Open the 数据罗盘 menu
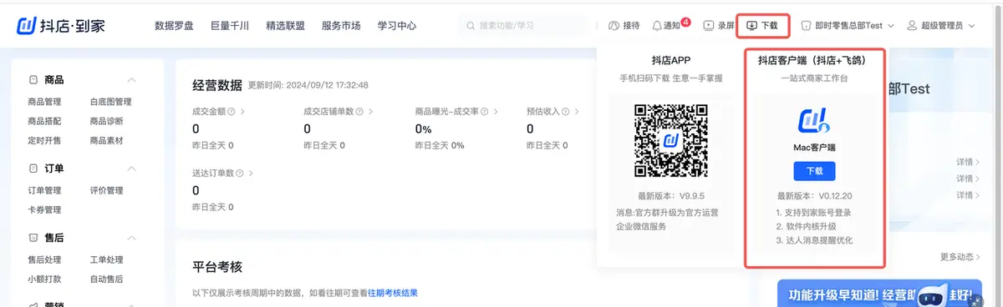 tap(175, 26)
